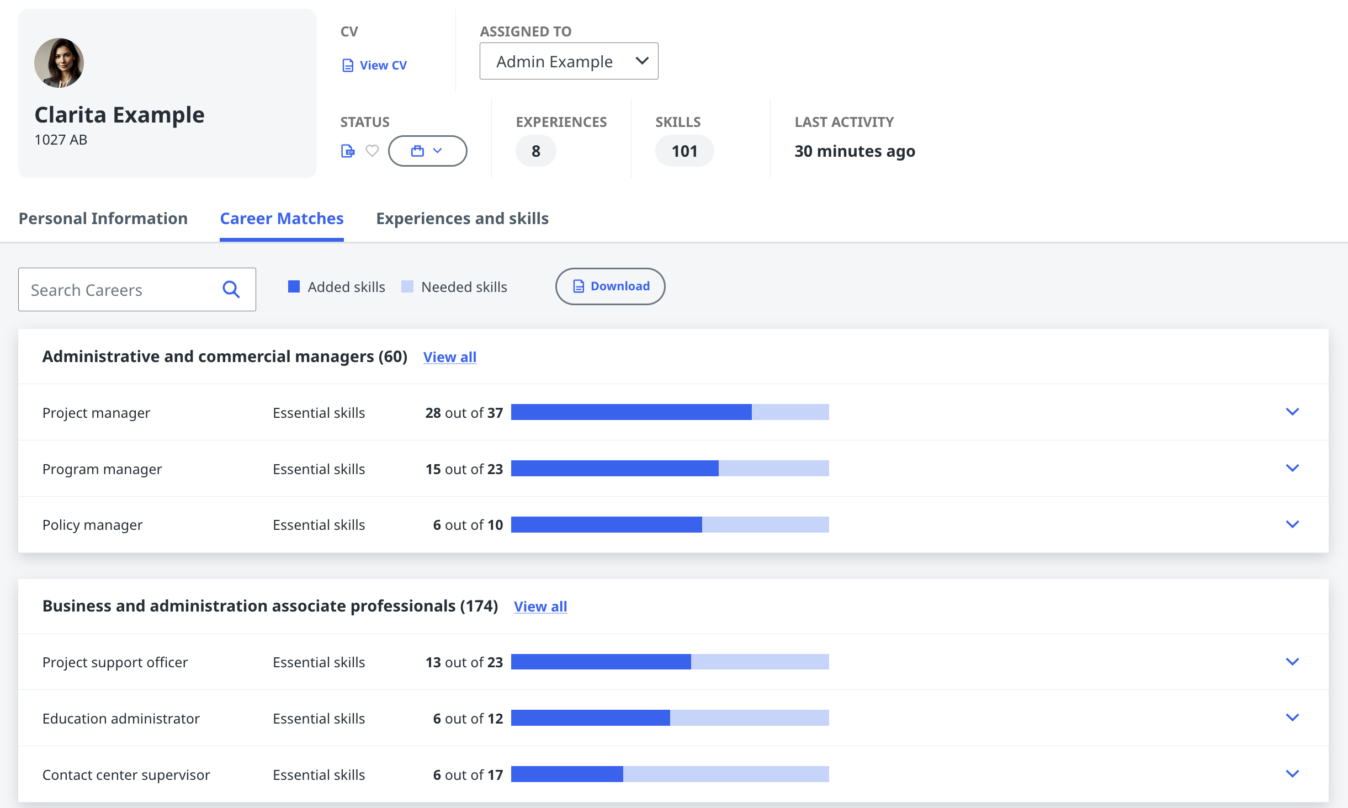
Task: View all Administrative and commercial managers
Action: click(449, 357)
